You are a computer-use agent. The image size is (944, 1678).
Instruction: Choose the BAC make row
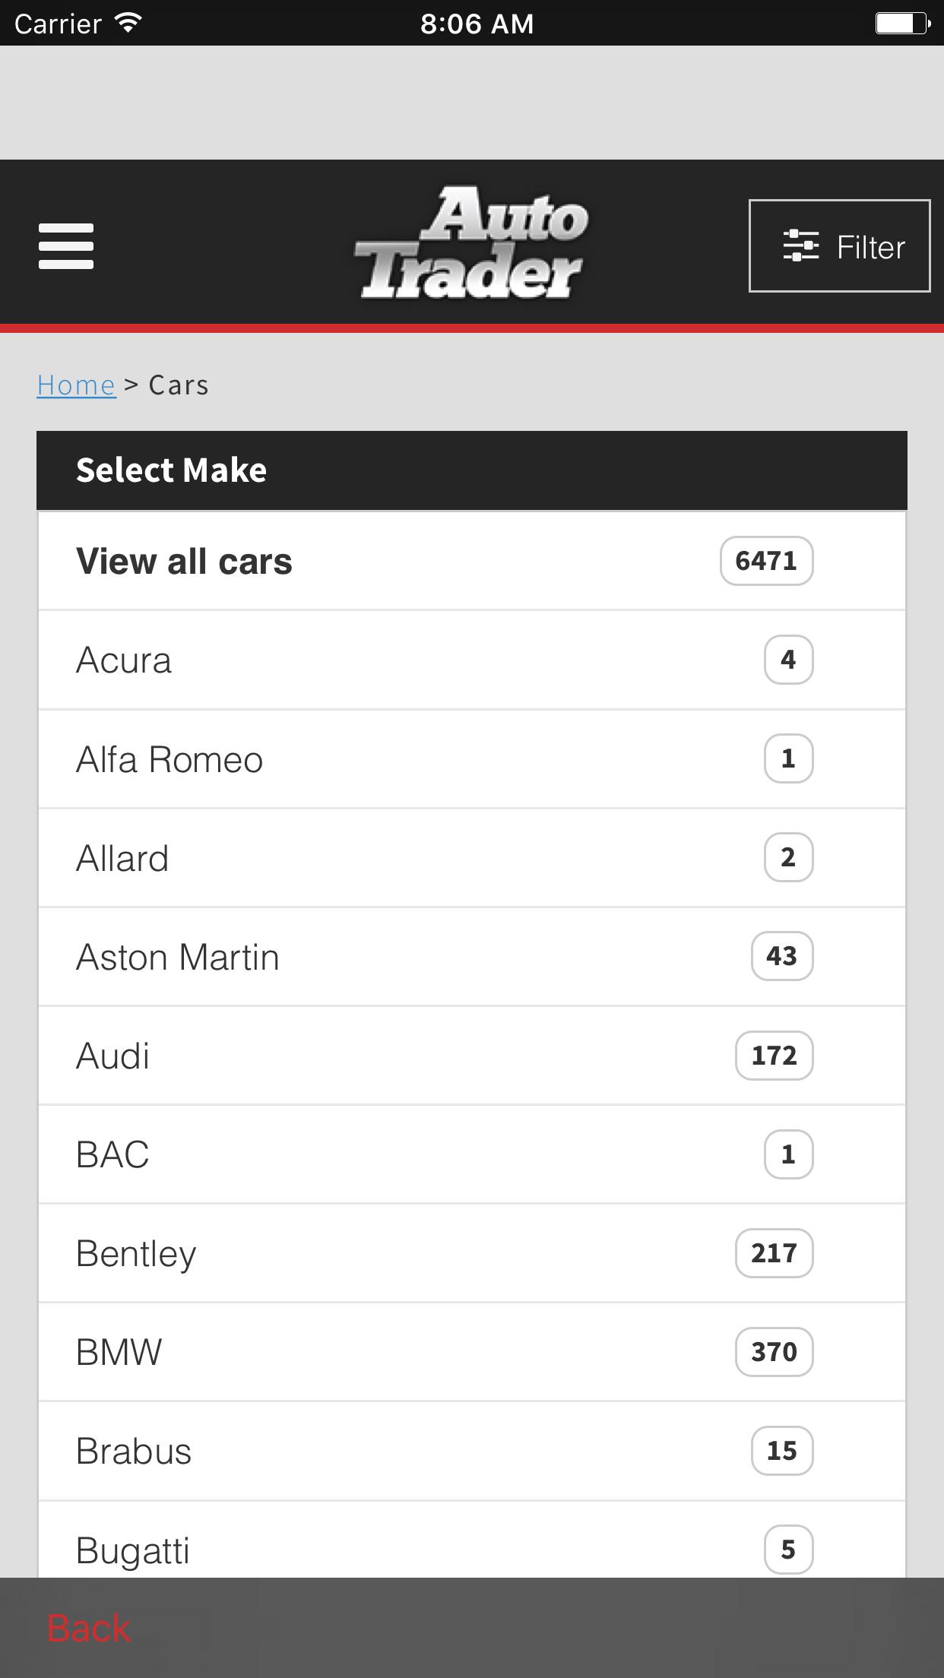click(x=472, y=1154)
